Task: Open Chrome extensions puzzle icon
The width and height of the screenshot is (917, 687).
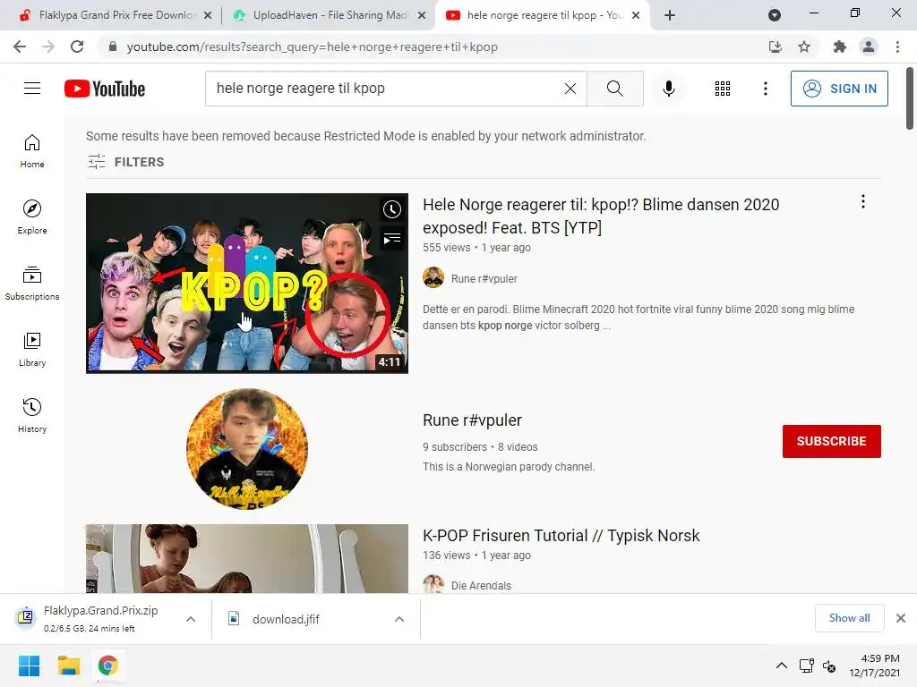Action: click(839, 47)
